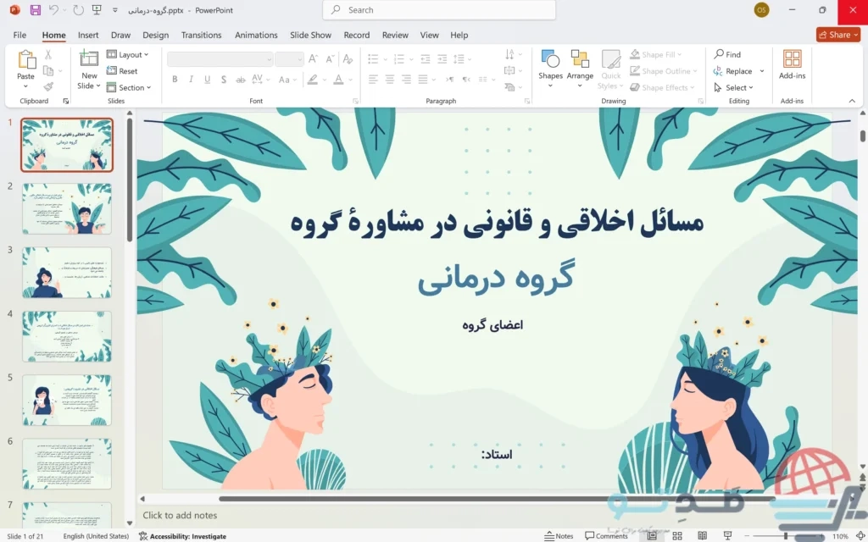Image resolution: width=868 pixels, height=542 pixels.
Task: Toggle Bold formatting
Action: 175,79
